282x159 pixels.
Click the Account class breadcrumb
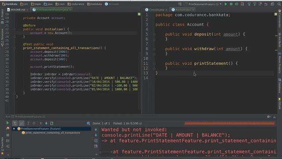tap(111, 4)
